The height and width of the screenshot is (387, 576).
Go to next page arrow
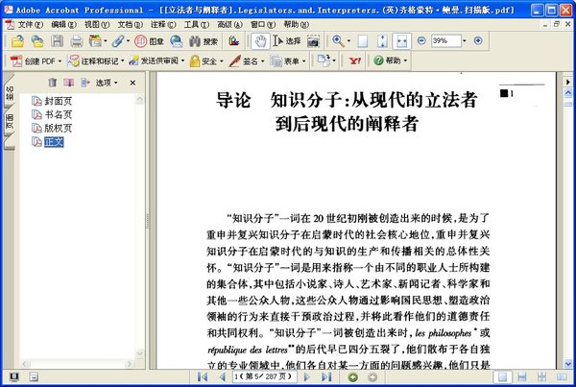(x=307, y=376)
